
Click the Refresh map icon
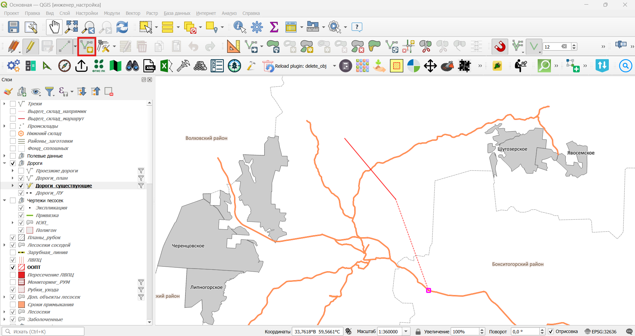click(122, 27)
